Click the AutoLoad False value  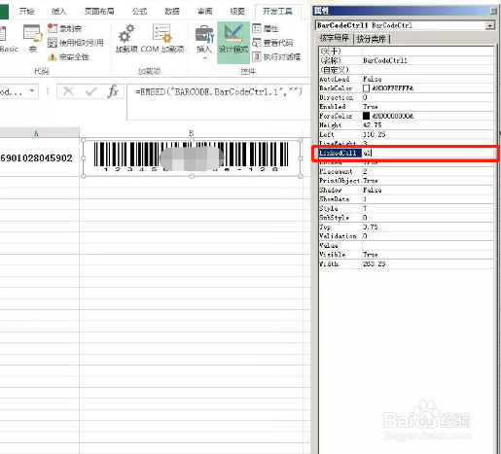click(373, 79)
